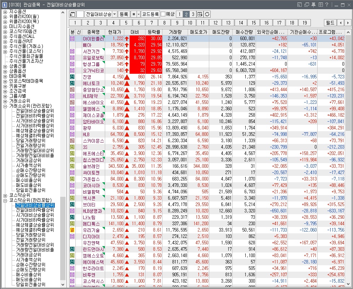Click the table scrollbar up arrow

[348, 32]
